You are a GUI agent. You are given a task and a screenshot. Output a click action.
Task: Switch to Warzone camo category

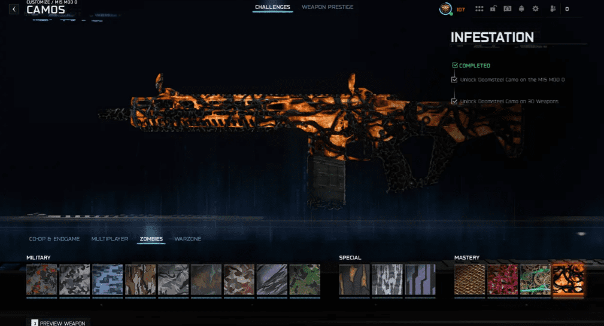(x=187, y=239)
